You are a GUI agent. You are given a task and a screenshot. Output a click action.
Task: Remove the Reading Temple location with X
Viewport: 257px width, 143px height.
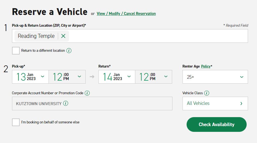(x=63, y=36)
